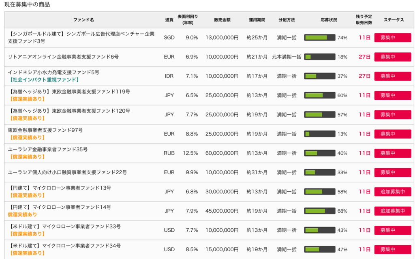Click the 68% progress bar for マイクロローン14号

320,211
